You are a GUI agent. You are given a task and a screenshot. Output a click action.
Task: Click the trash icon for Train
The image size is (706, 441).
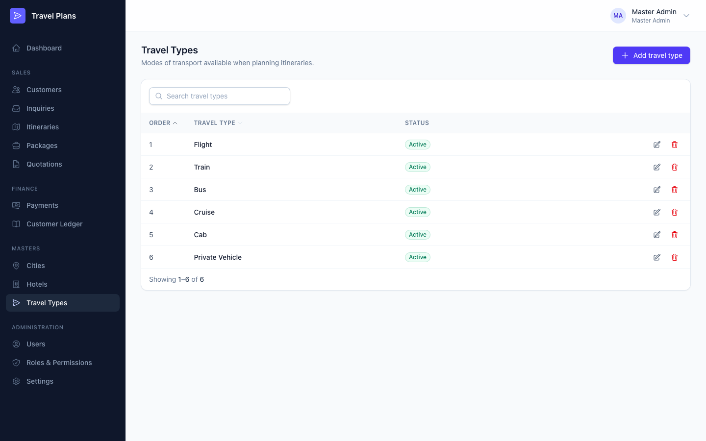675,167
